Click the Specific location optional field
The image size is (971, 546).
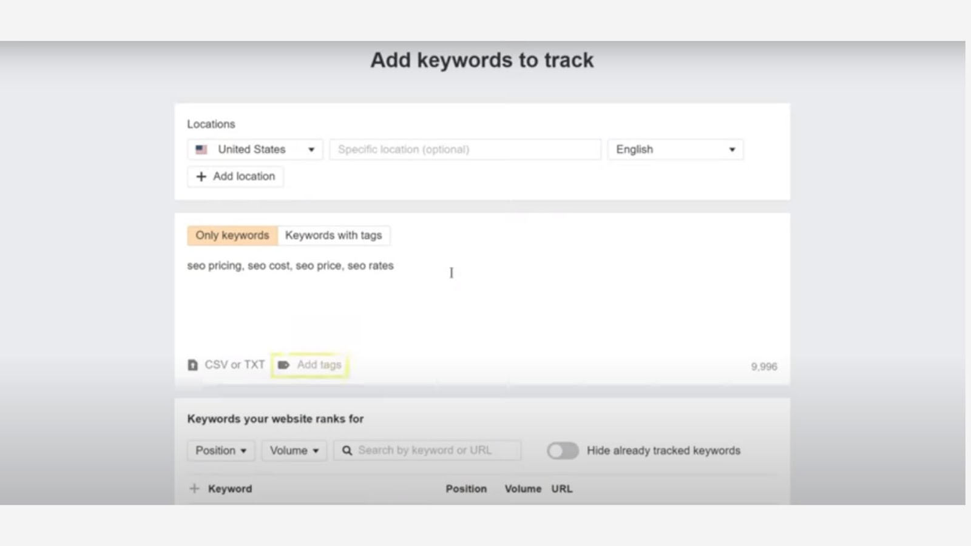(x=465, y=149)
